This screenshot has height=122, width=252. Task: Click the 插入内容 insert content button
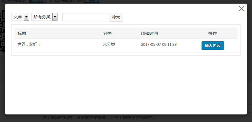point(213,45)
